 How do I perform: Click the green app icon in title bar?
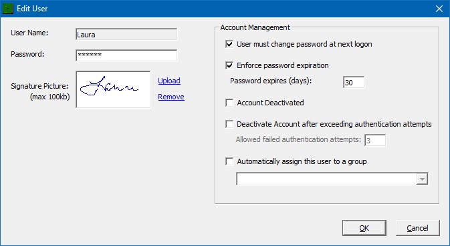click(x=8, y=9)
